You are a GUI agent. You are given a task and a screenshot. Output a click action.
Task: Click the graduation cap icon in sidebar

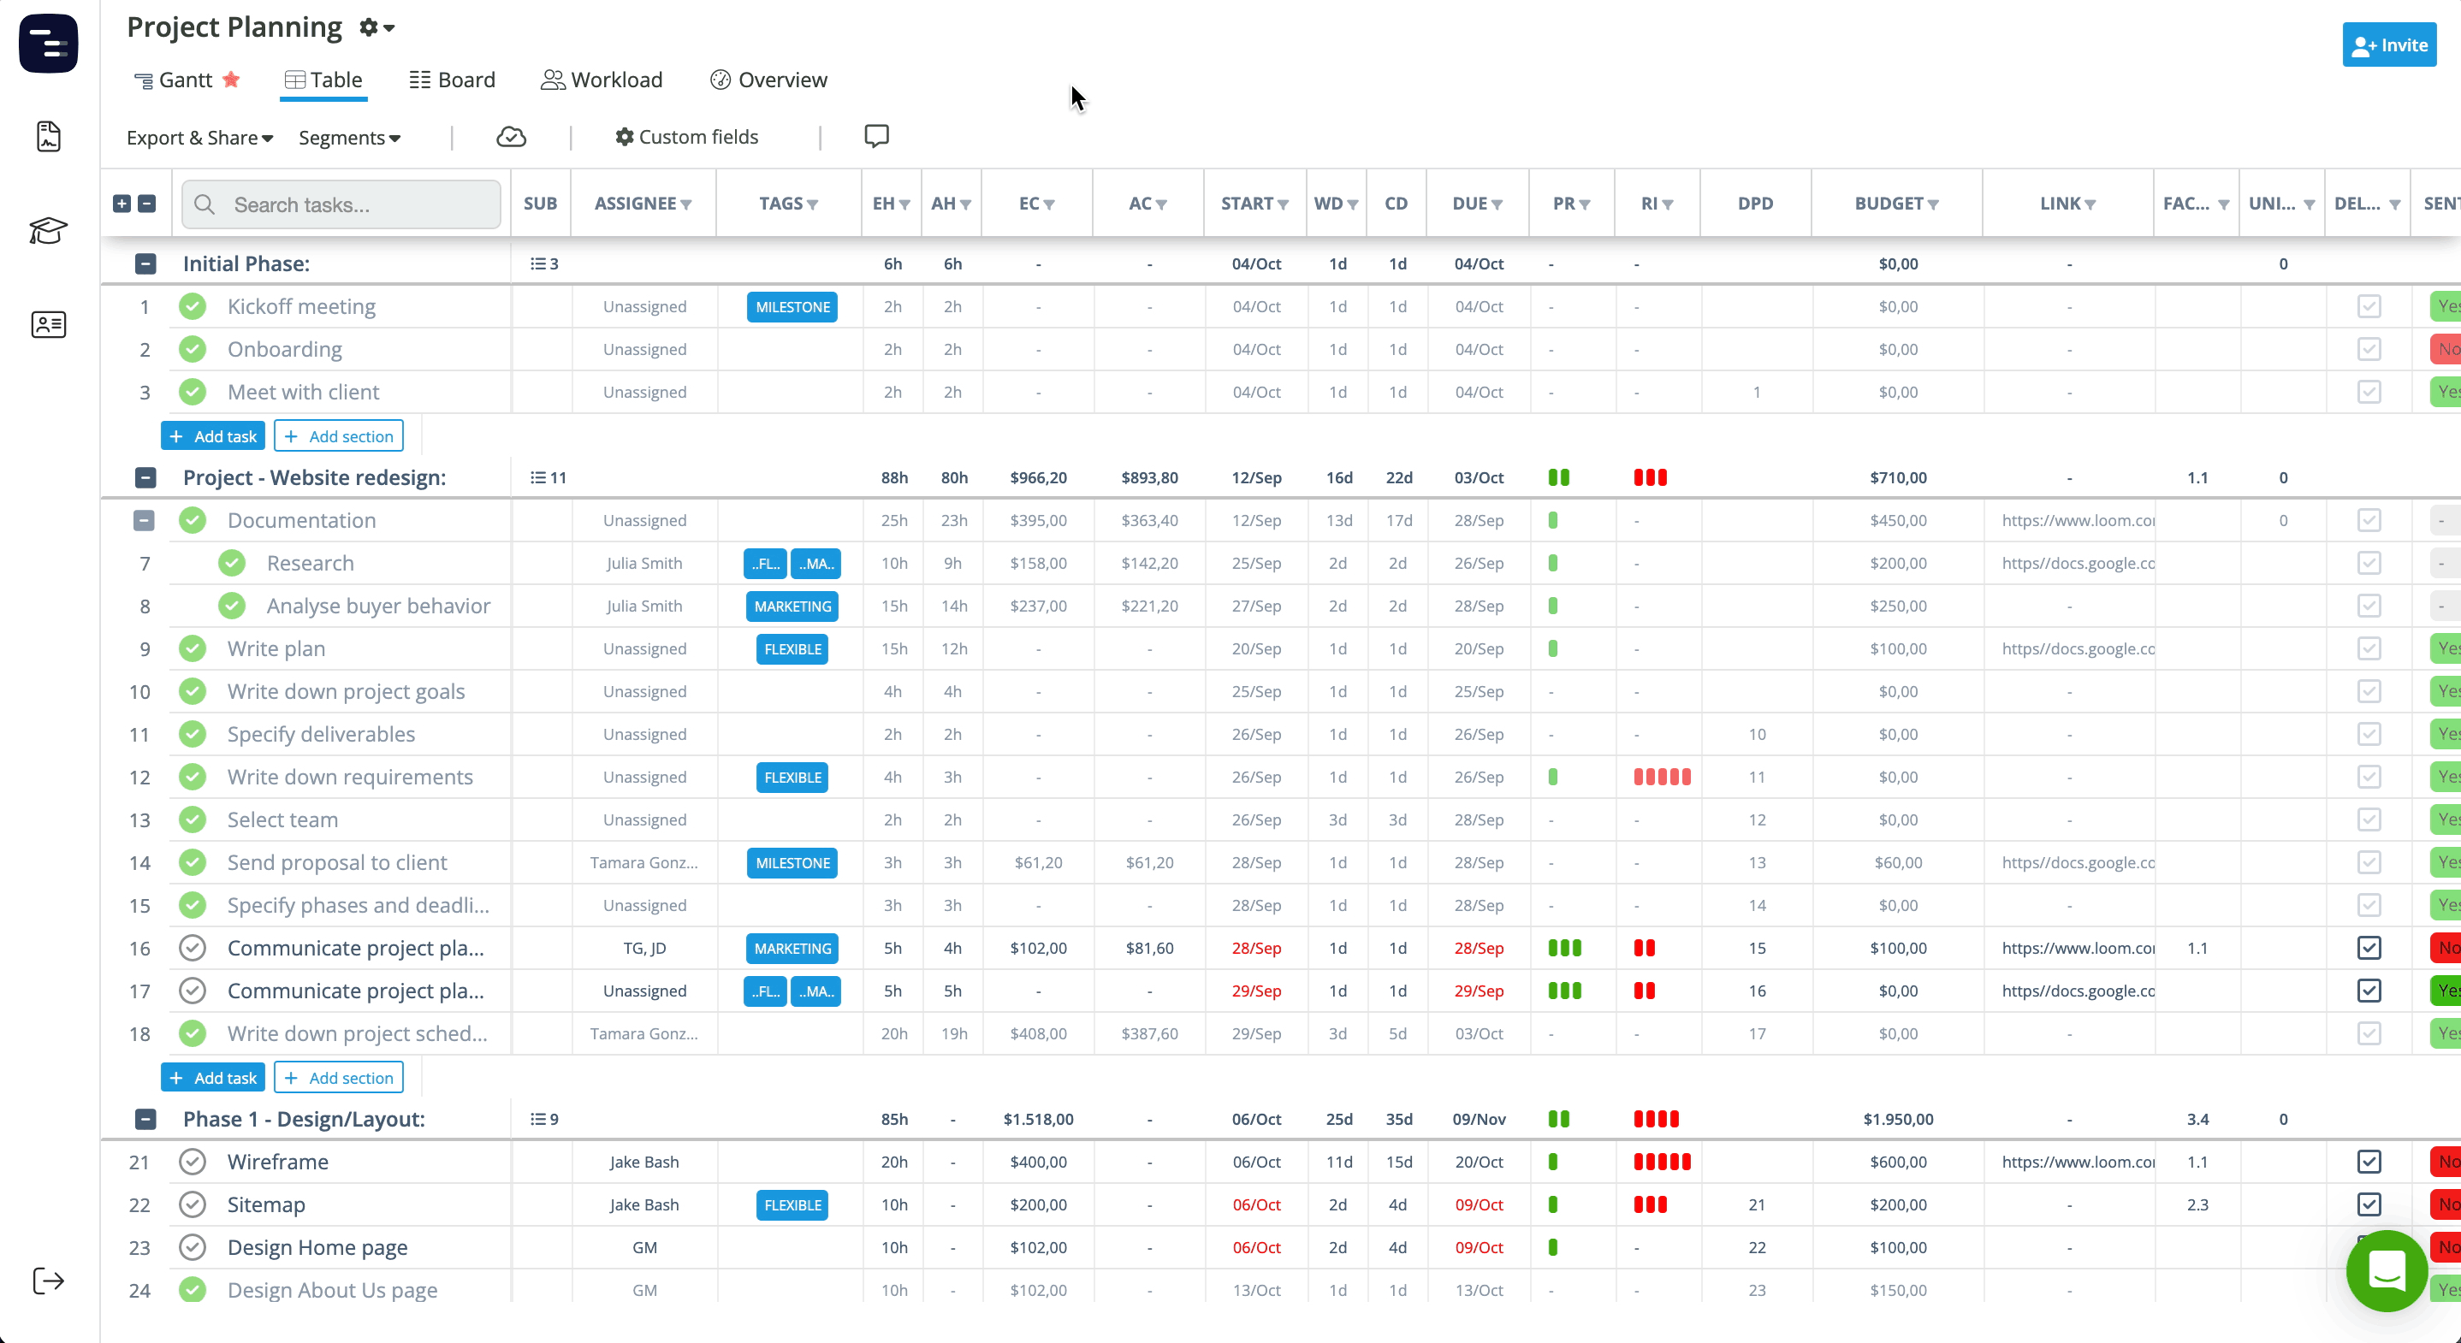pos(48,230)
